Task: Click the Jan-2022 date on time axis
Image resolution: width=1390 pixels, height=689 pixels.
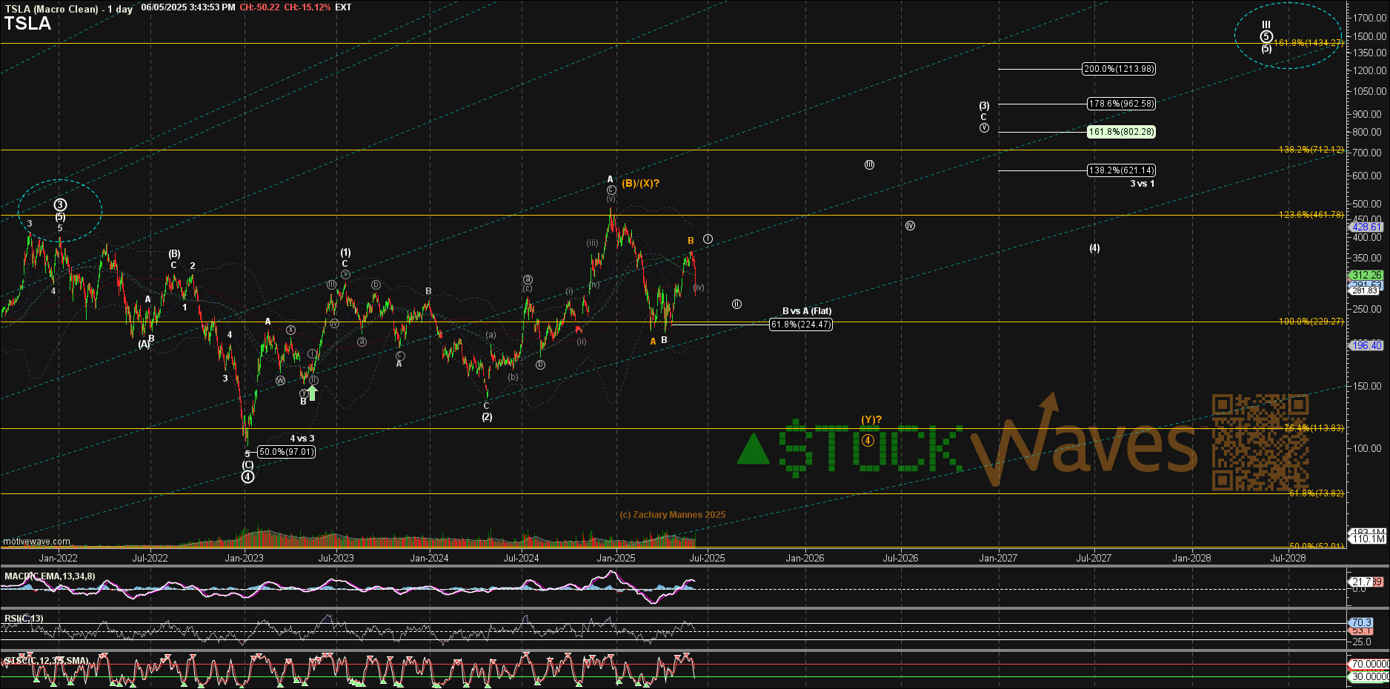Action: (58, 558)
